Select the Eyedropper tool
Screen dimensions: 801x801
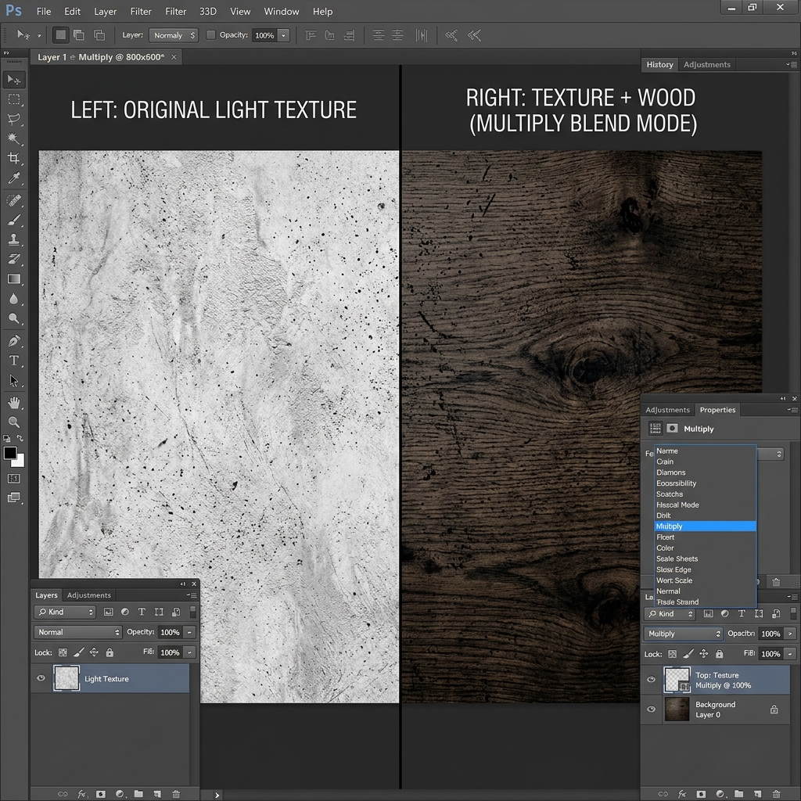tap(14, 178)
